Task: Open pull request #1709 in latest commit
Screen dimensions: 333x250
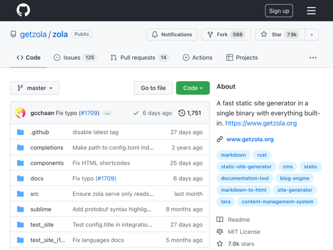Action: pos(89,113)
